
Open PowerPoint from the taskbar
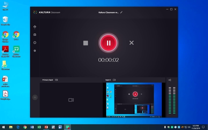click(x=46, y=127)
